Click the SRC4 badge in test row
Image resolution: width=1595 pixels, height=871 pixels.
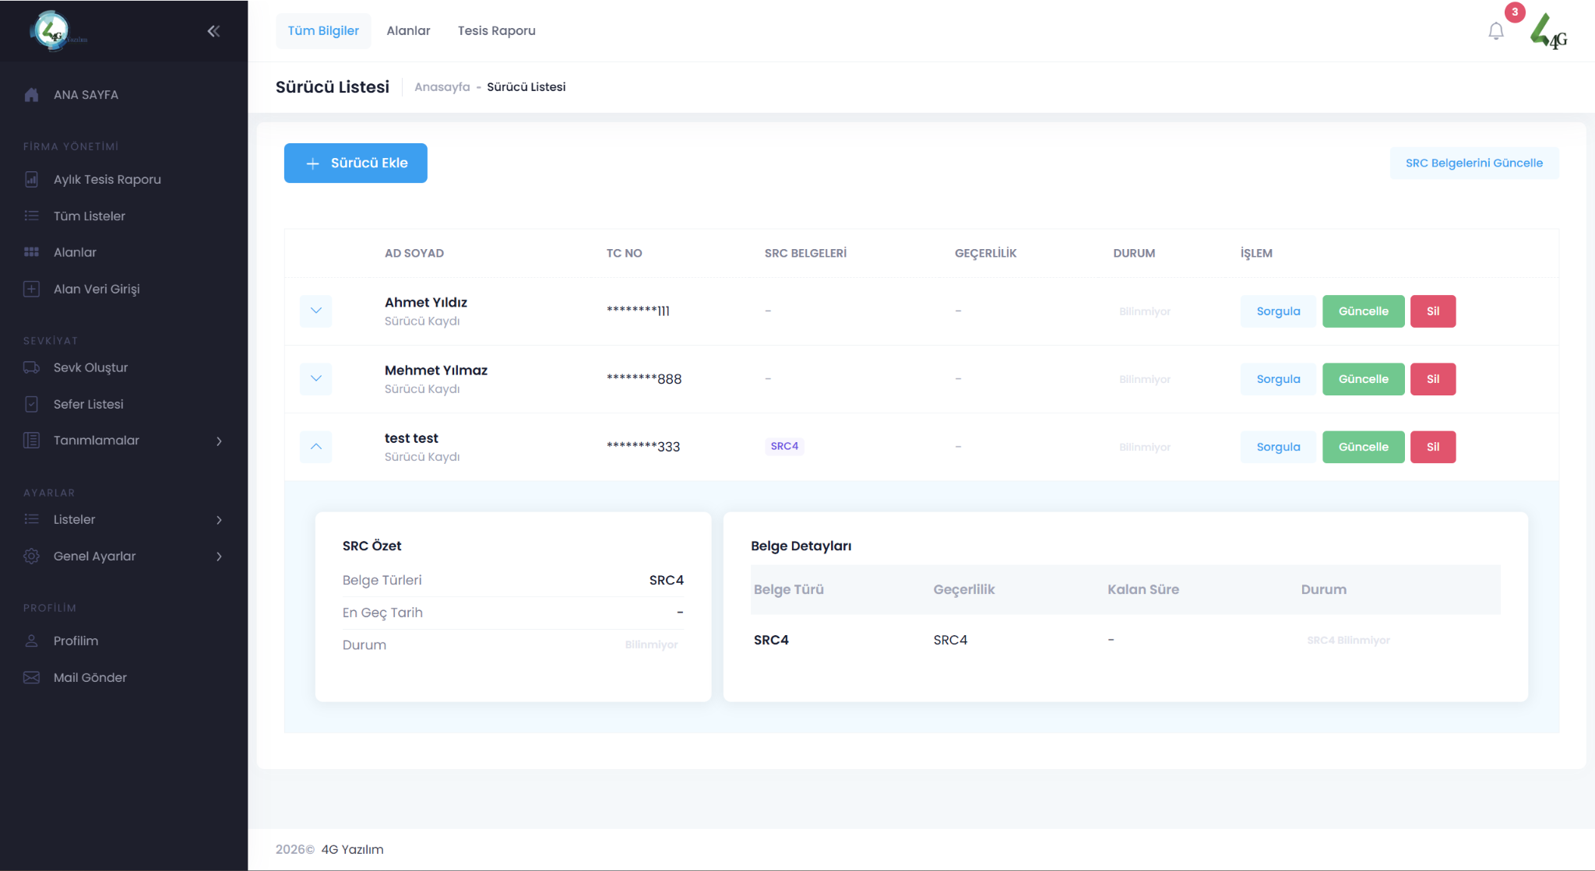[x=784, y=446]
